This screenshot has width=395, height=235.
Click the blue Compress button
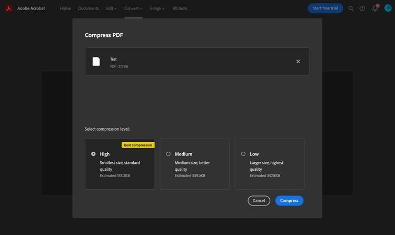289,201
